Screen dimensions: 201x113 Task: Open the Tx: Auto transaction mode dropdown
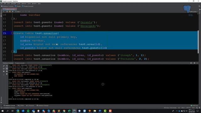click(18, 12)
